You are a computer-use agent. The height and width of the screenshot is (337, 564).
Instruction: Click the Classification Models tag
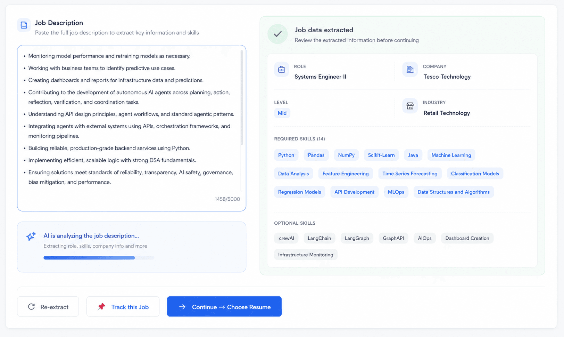point(475,174)
